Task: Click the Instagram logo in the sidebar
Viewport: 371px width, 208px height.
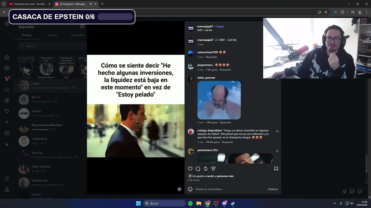Action: pyautogui.click(x=7, y=24)
